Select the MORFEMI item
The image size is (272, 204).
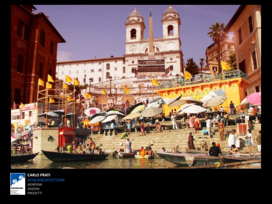35,184
